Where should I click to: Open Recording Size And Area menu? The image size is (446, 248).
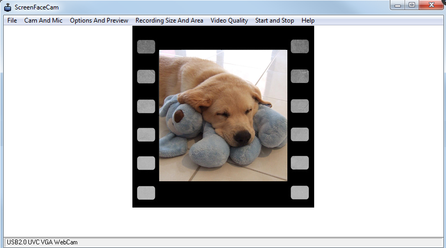click(169, 20)
